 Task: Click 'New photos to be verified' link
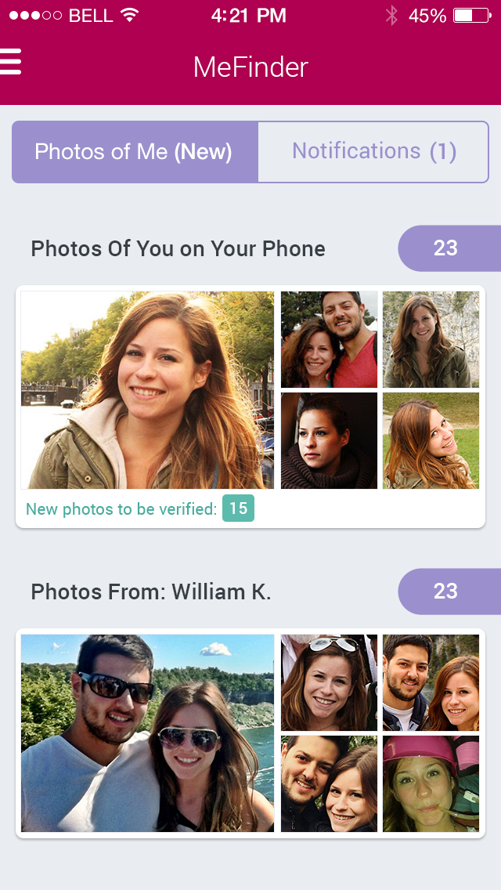coord(121,509)
